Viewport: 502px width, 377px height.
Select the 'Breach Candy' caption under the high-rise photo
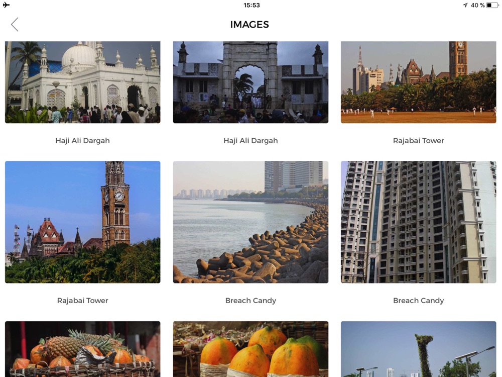pyautogui.click(x=419, y=301)
